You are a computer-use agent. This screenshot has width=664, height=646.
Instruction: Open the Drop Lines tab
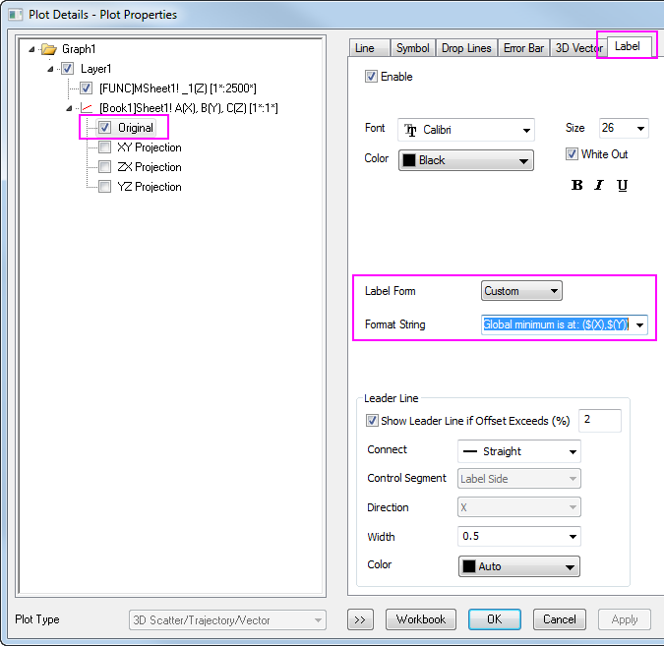(467, 48)
